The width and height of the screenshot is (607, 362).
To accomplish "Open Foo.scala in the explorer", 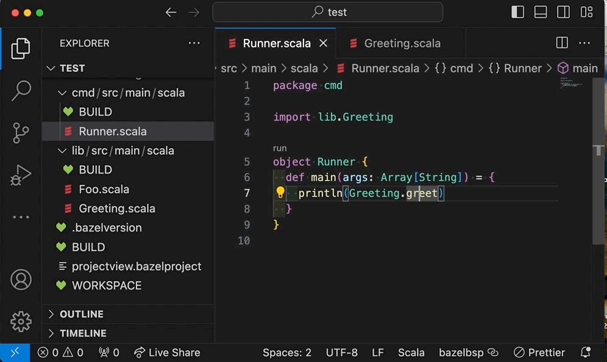I will click(128, 189).
